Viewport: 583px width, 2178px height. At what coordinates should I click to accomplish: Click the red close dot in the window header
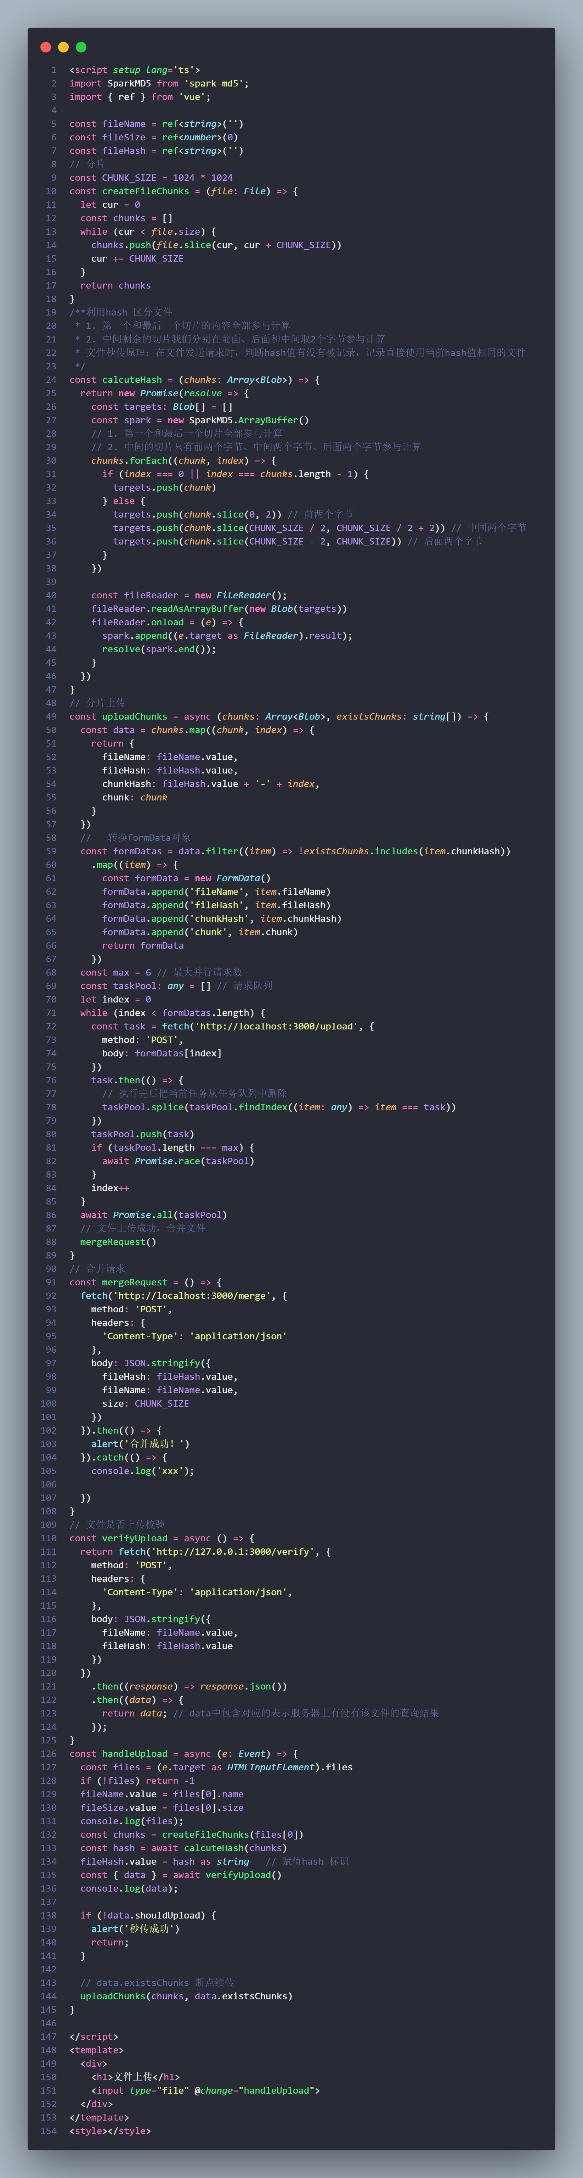click(46, 48)
